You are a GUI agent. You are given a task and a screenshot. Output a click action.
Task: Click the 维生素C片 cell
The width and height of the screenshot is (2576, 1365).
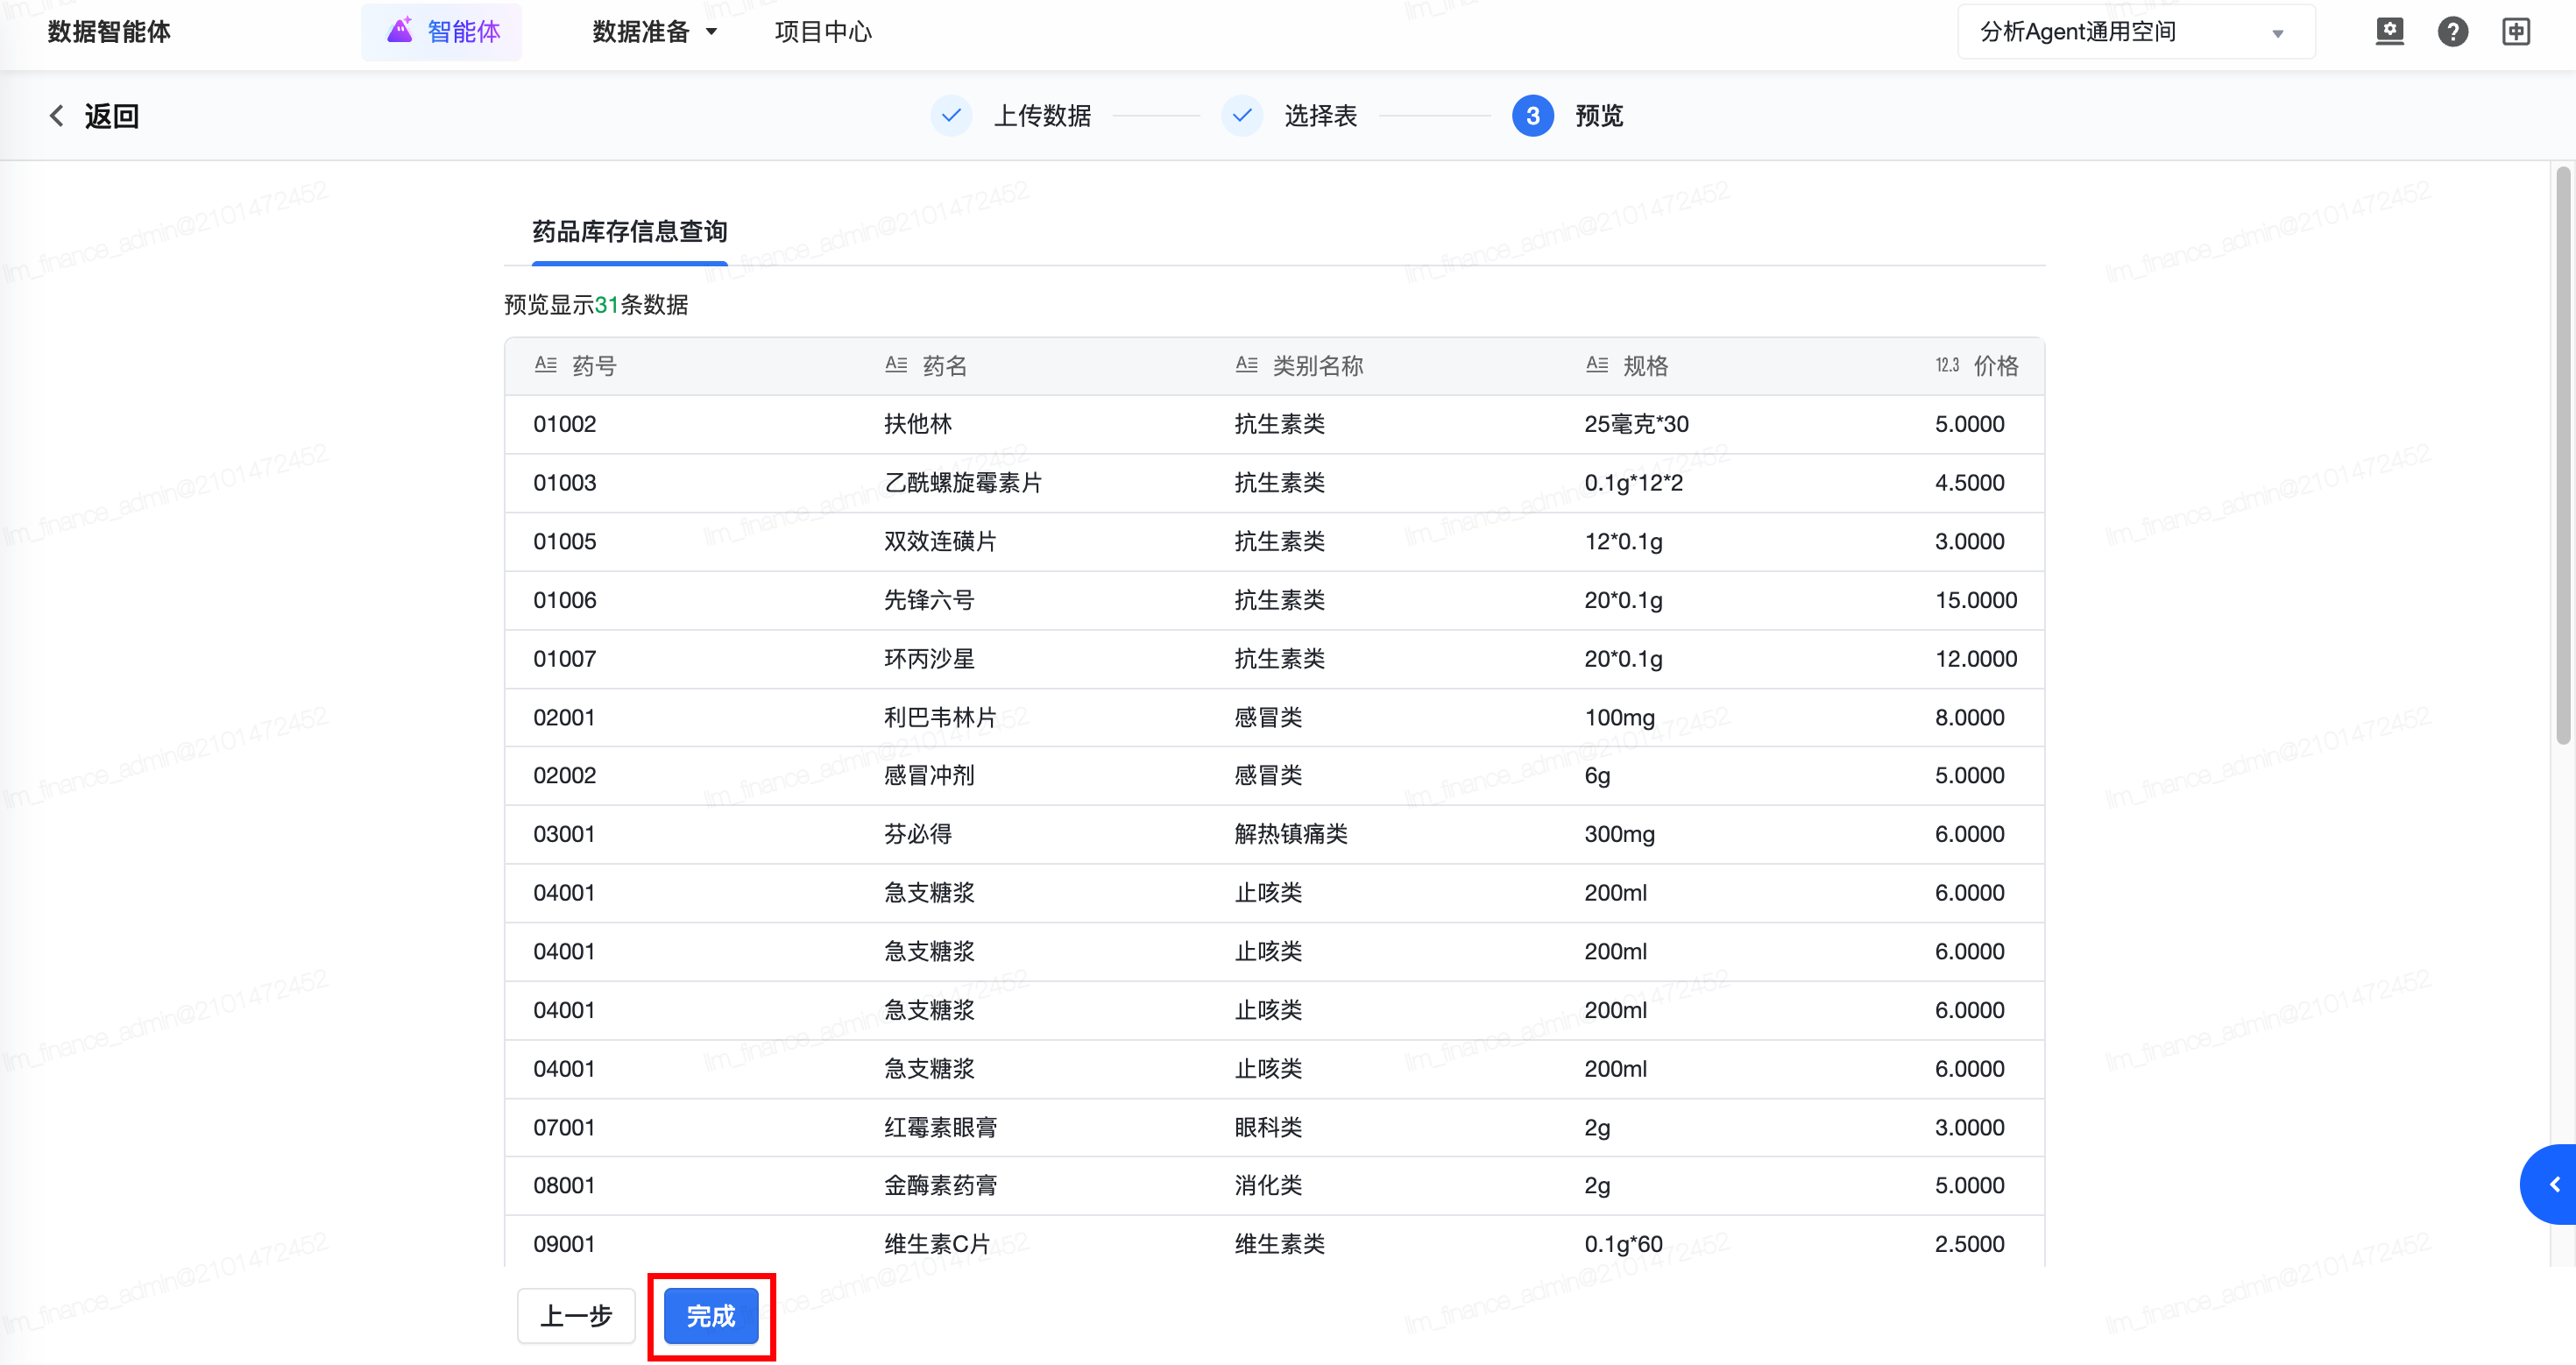937,1244
